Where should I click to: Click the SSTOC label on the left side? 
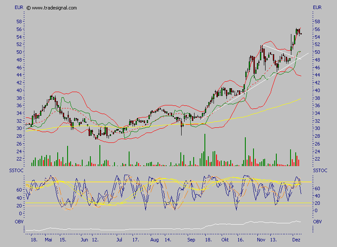coord(16,171)
